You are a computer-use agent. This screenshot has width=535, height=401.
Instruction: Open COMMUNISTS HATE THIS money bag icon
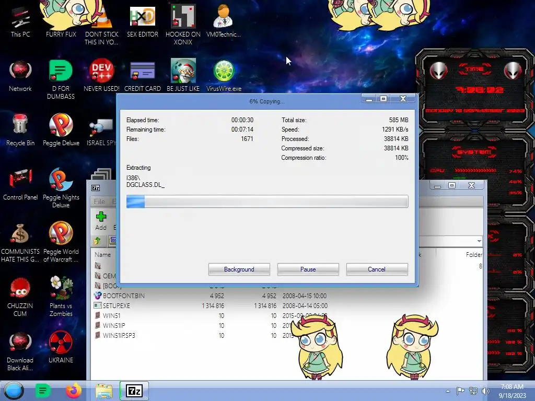20,243
